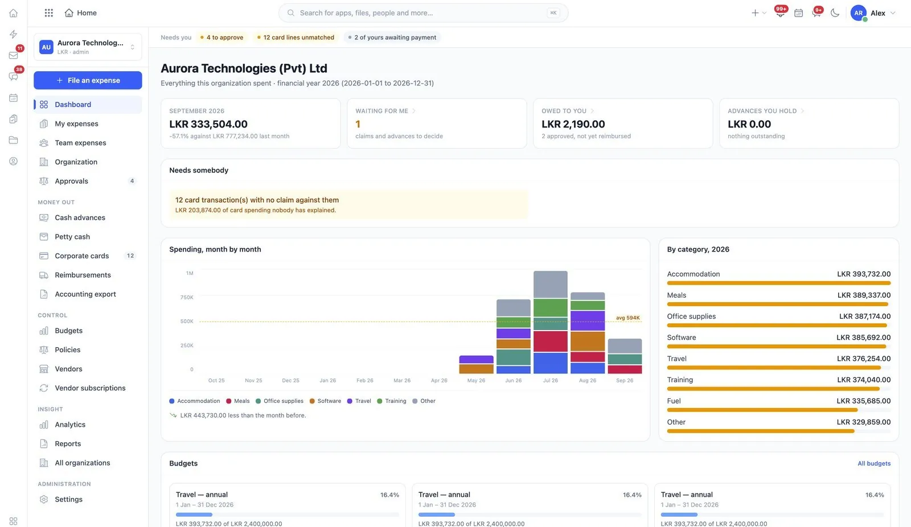
Task: Click the Sep 26 bar in spending chart
Action: 625,356
